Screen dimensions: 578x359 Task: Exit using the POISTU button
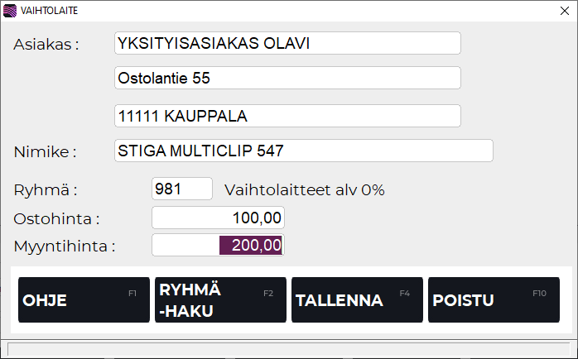click(x=494, y=300)
